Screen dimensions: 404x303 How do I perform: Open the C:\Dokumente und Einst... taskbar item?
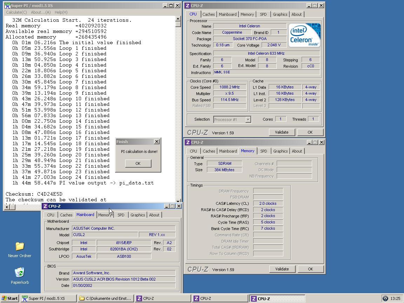click(106, 298)
